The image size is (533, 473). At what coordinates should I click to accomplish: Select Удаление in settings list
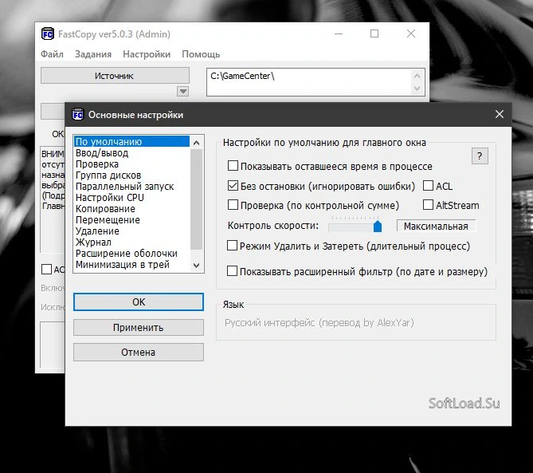tap(131, 231)
